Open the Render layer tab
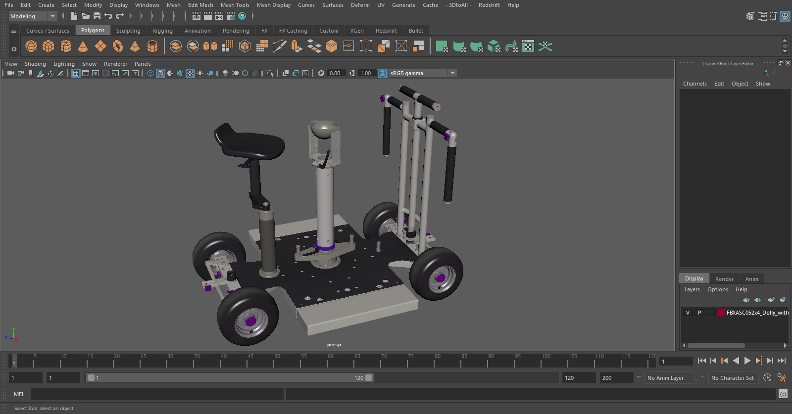 (724, 279)
